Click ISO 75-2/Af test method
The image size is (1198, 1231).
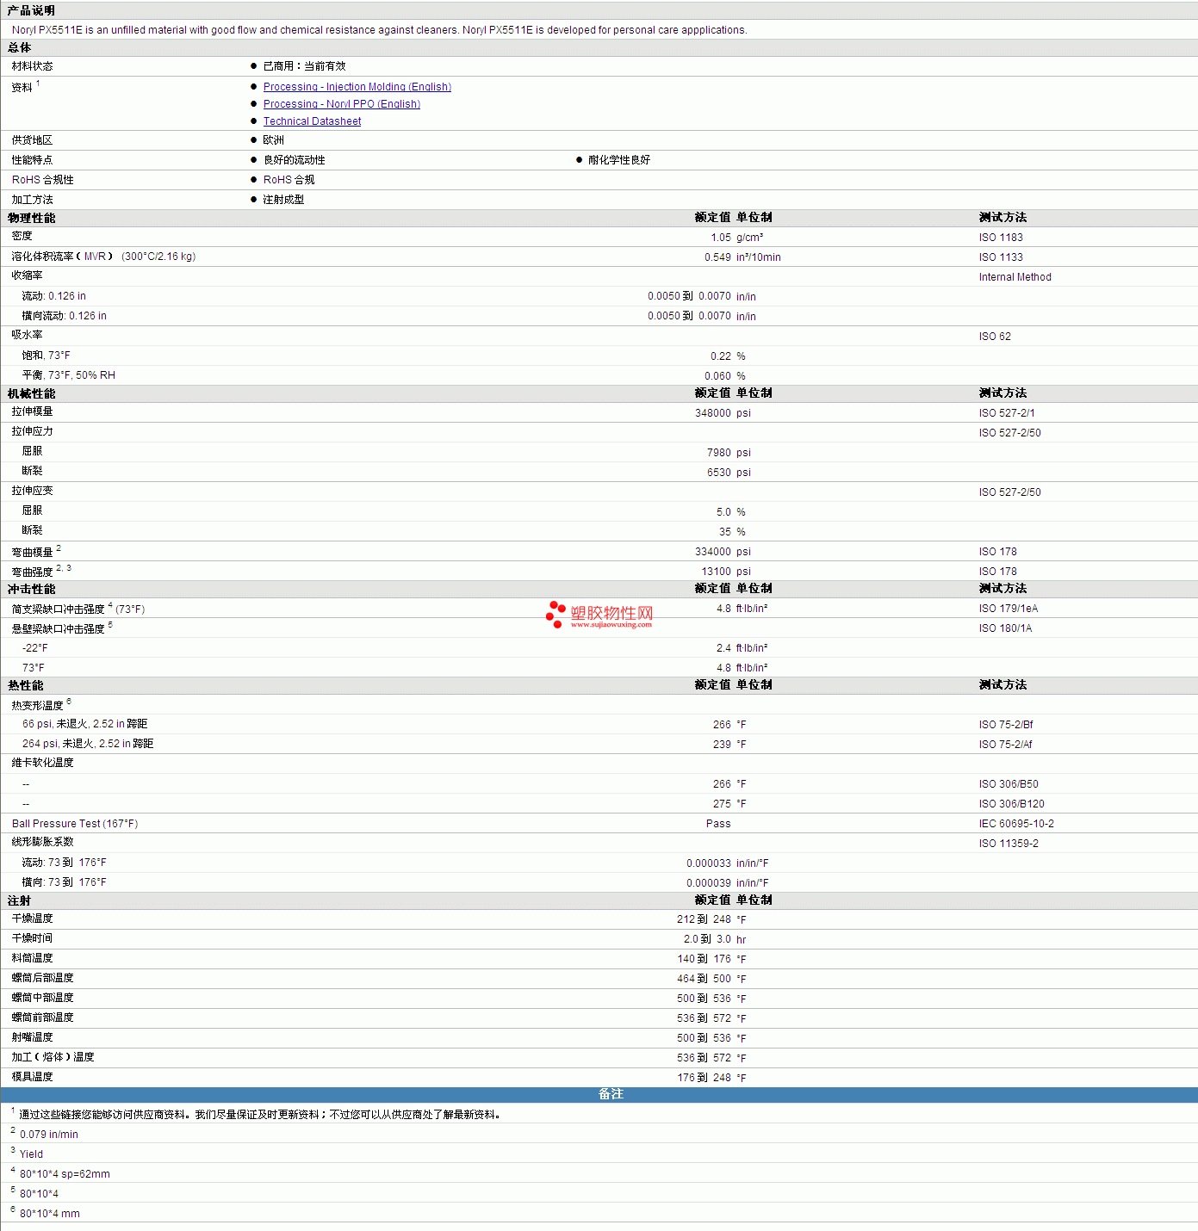click(x=1005, y=745)
